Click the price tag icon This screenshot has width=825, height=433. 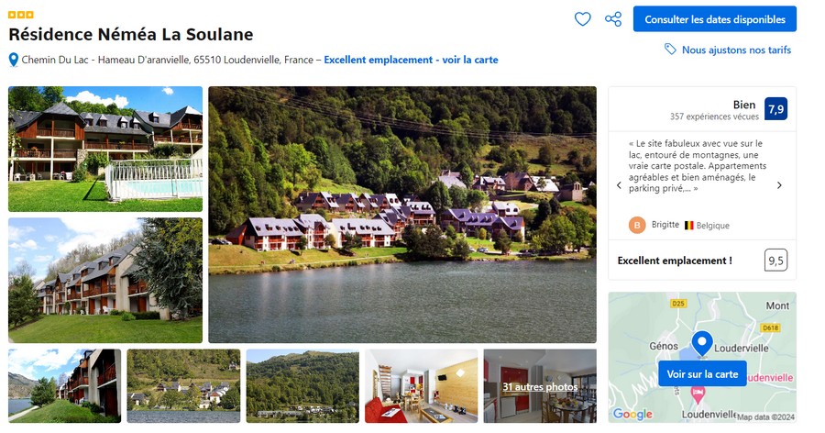tap(671, 50)
